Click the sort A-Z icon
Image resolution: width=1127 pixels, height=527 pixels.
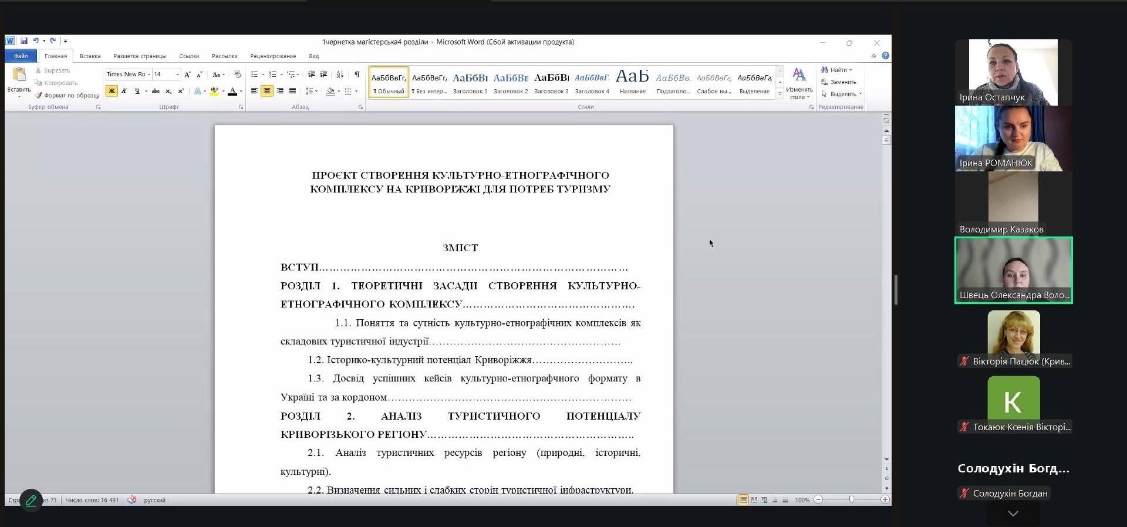pos(340,75)
